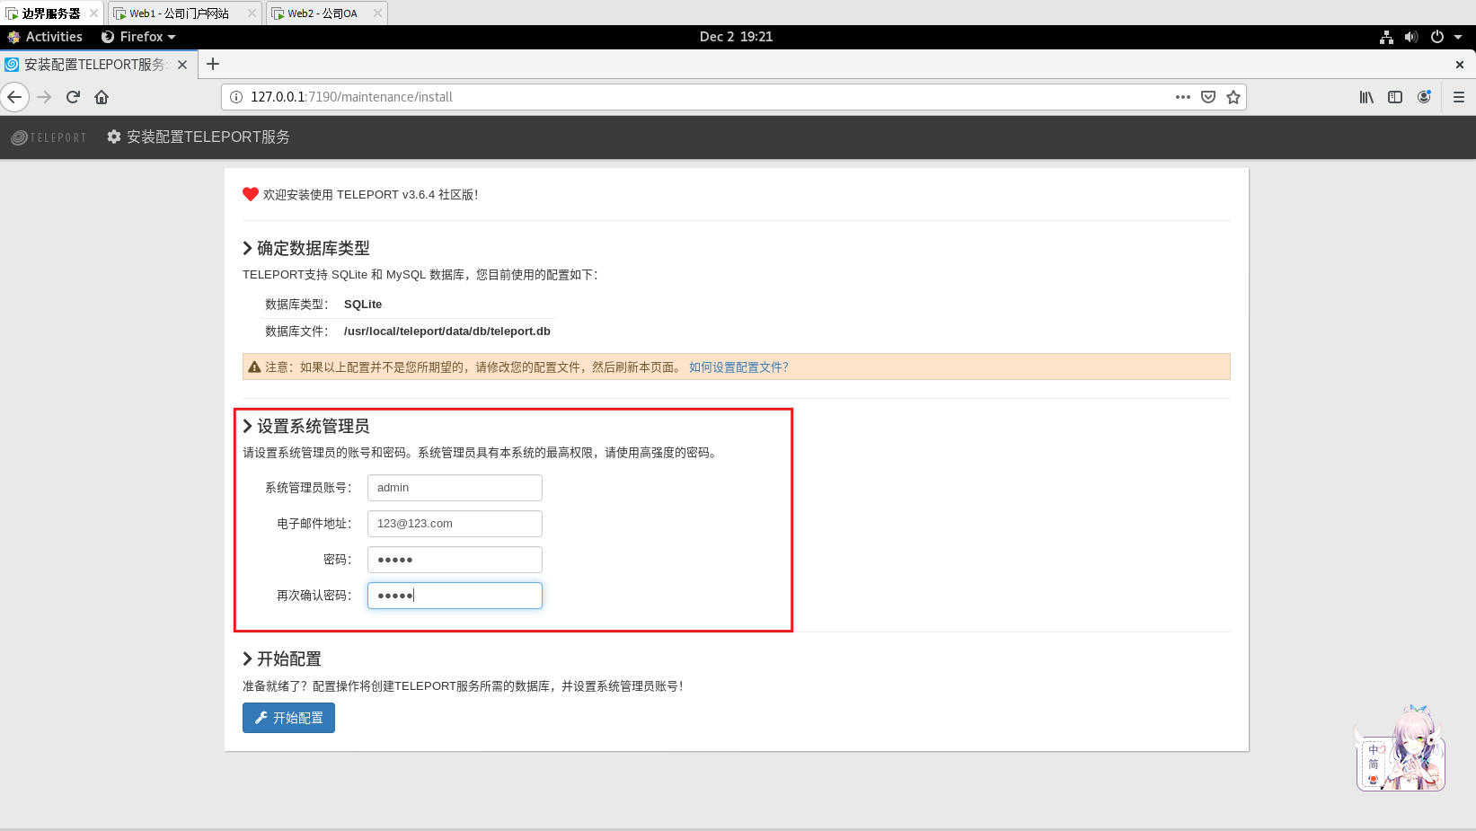
Task: Click the address bar URL
Action: pos(351,97)
